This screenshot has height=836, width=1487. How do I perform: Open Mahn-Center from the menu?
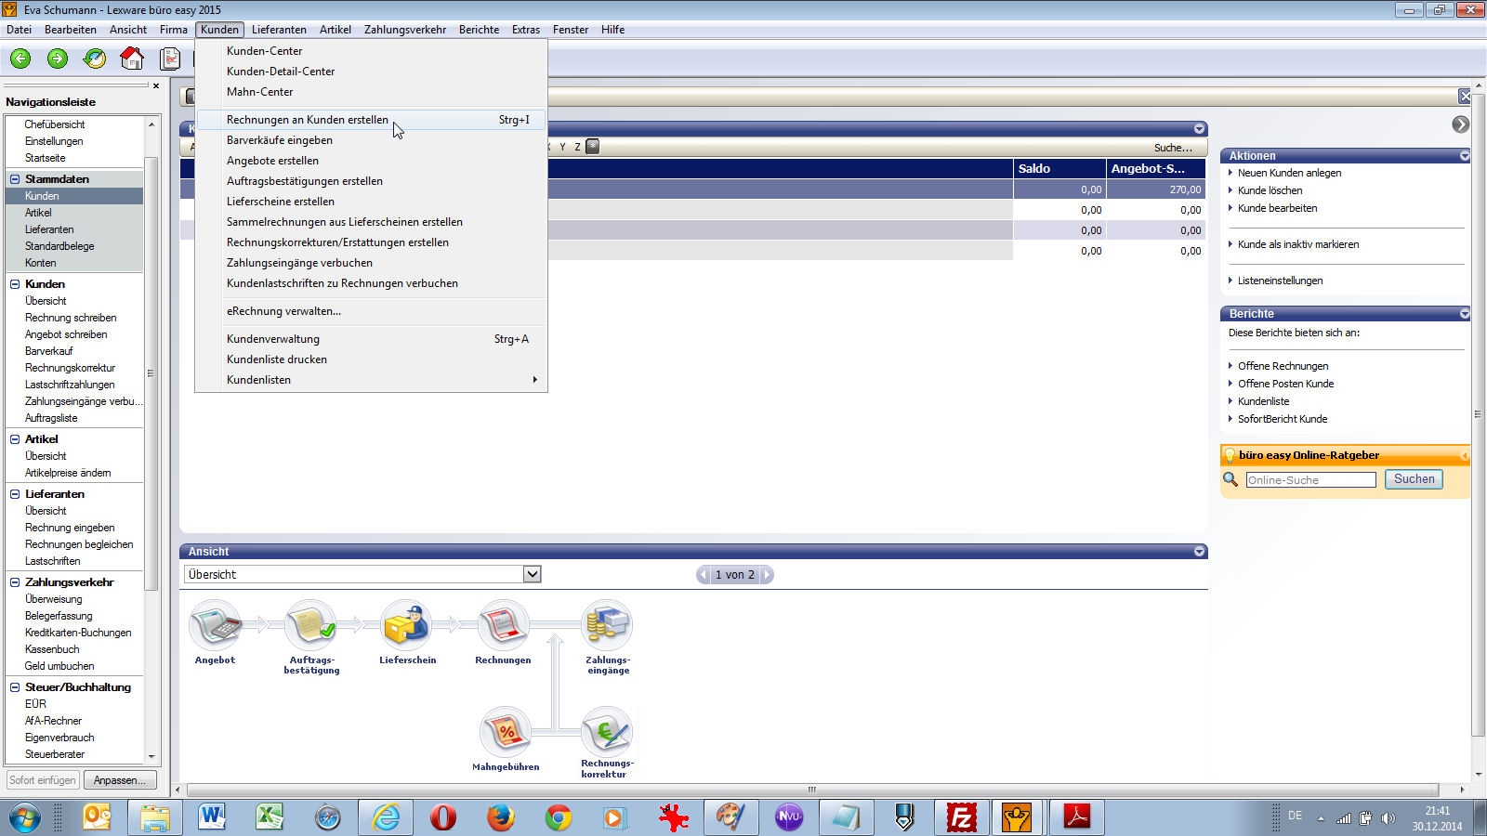coord(371,92)
